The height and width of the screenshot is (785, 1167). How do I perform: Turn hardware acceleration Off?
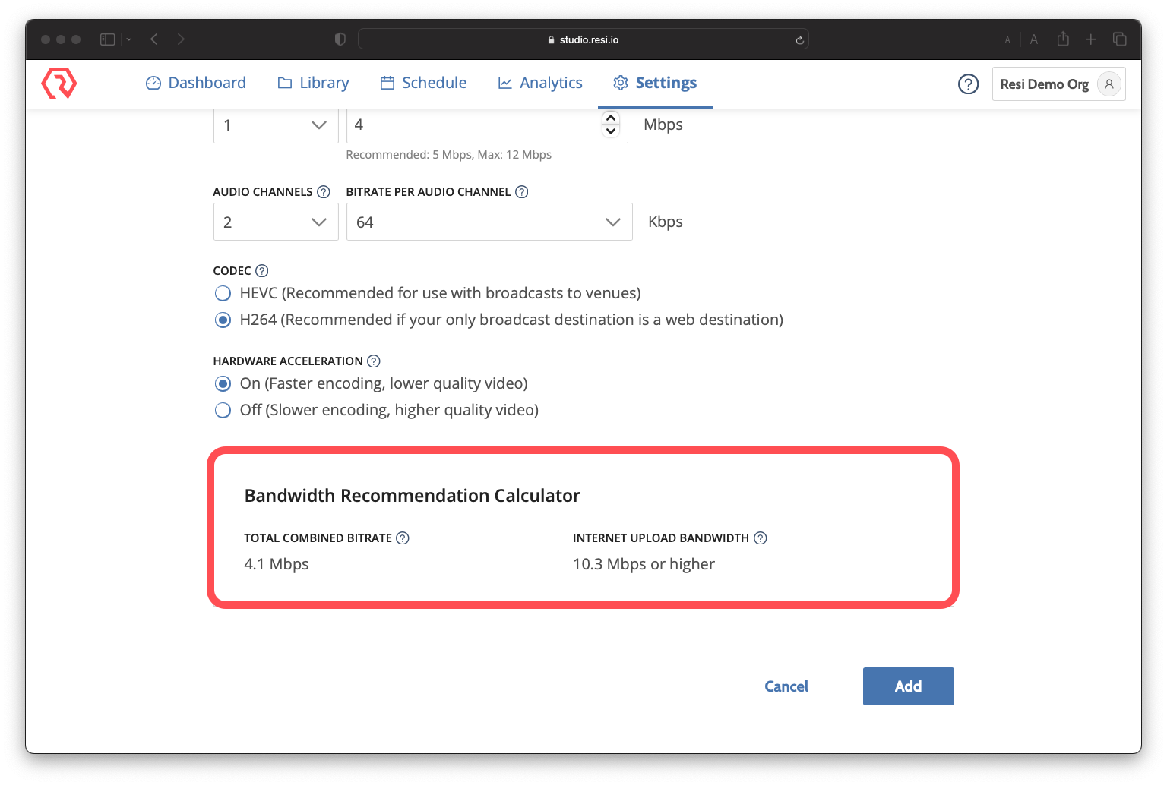(223, 411)
